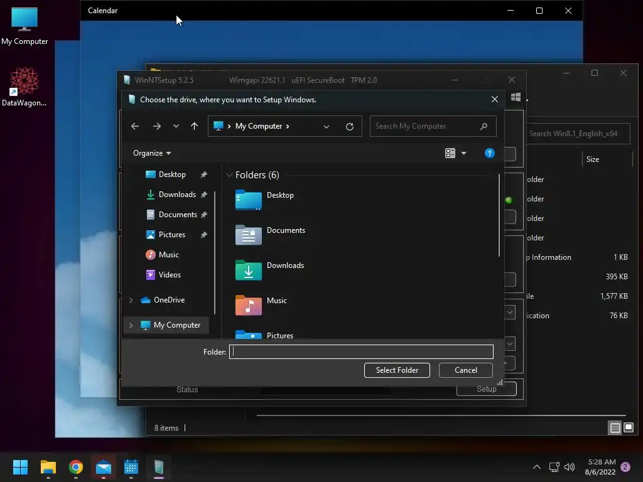Screen dimensions: 643x482
Task: Expand the OneDrive tree node
Action: 131,300
